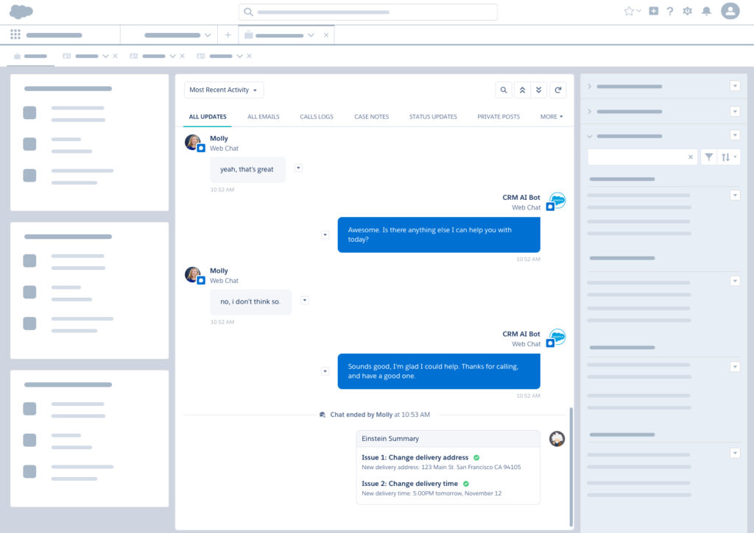754x533 pixels.
Task: Click the Einstein avatar icon
Action: 557,438
